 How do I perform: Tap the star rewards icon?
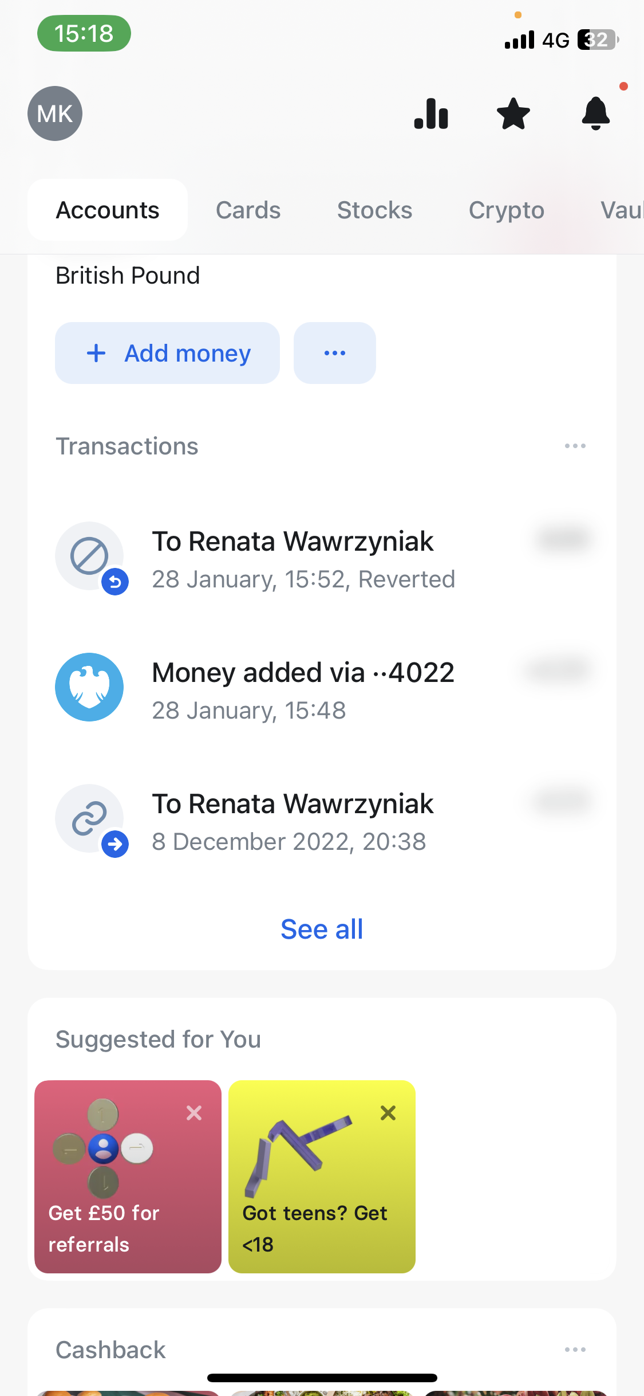point(513,113)
